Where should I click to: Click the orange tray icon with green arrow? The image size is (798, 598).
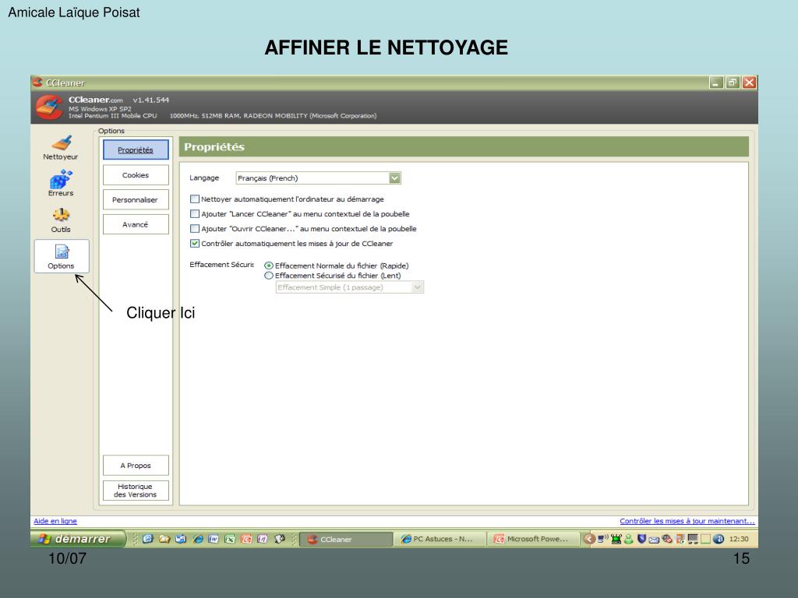pos(680,539)
